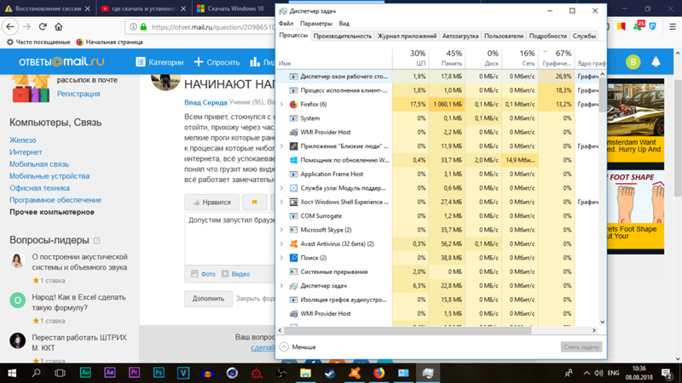Go to Firefox home page icon
Image resolution: width=682 pixels, height=383 pixels.
pos(58,27)
